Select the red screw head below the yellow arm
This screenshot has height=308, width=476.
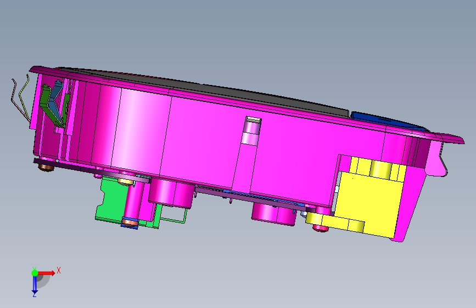coord(321,229)
